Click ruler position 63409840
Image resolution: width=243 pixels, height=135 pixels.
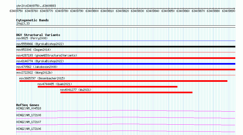click(x=153, y=11)
